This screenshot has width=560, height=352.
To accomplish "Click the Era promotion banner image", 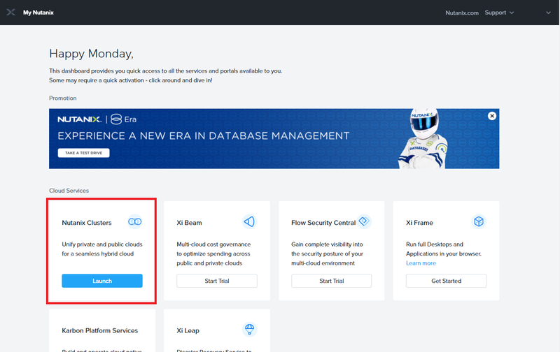I will click(x=274, y=138).
